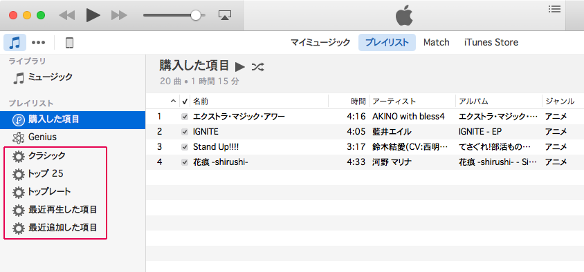This screenshot has width=584, height=272.
Task: Click the 3:17 duration cell
Action: tap(356, 147)
